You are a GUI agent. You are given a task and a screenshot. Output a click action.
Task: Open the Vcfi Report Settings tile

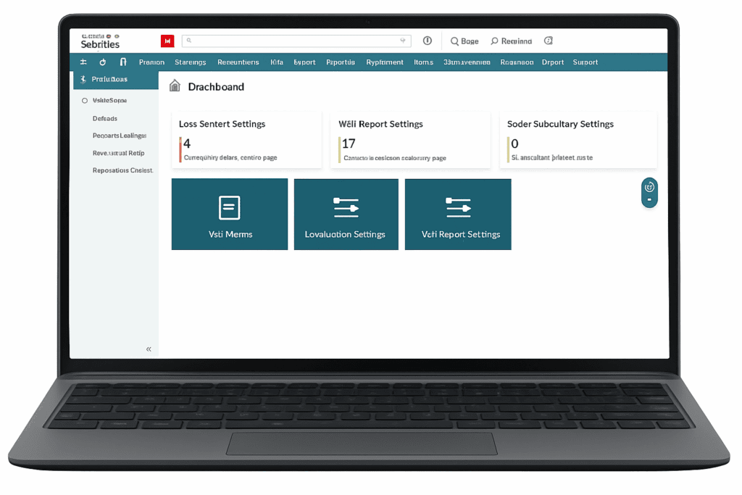pos(458,214)
